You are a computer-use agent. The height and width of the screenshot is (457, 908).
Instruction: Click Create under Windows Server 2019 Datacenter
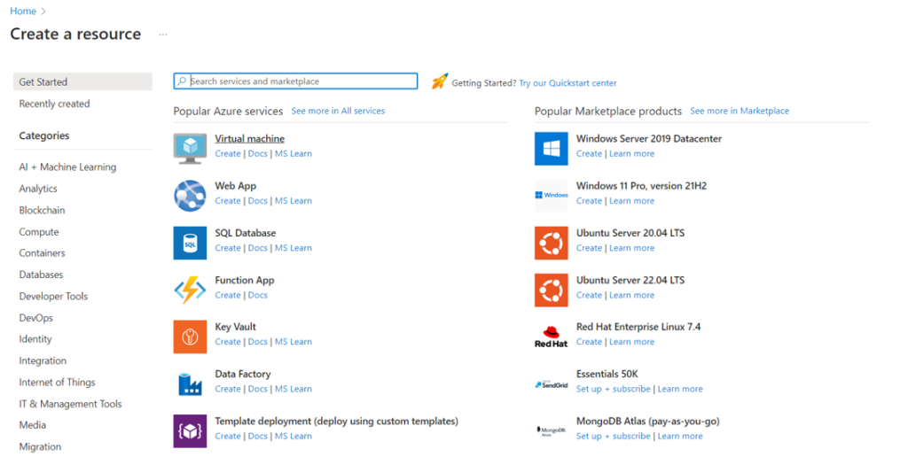click(589, 153)
